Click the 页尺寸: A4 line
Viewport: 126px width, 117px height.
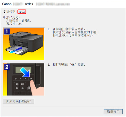14,24
